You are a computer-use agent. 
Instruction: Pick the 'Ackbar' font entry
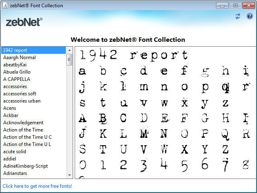[33, 115]
